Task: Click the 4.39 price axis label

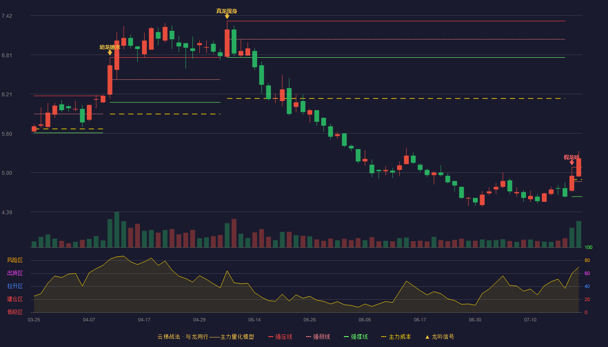Action: [x=7, y=213]
